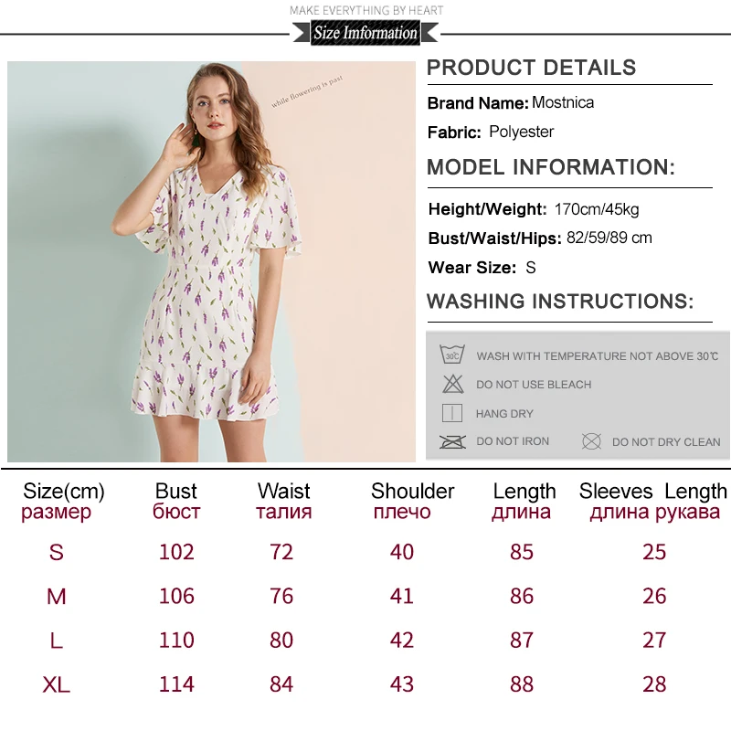Image resolution: width=731 pixels, height=731 pixels.
Task: Click the 30°C wash tub icon
Action: 452,355
